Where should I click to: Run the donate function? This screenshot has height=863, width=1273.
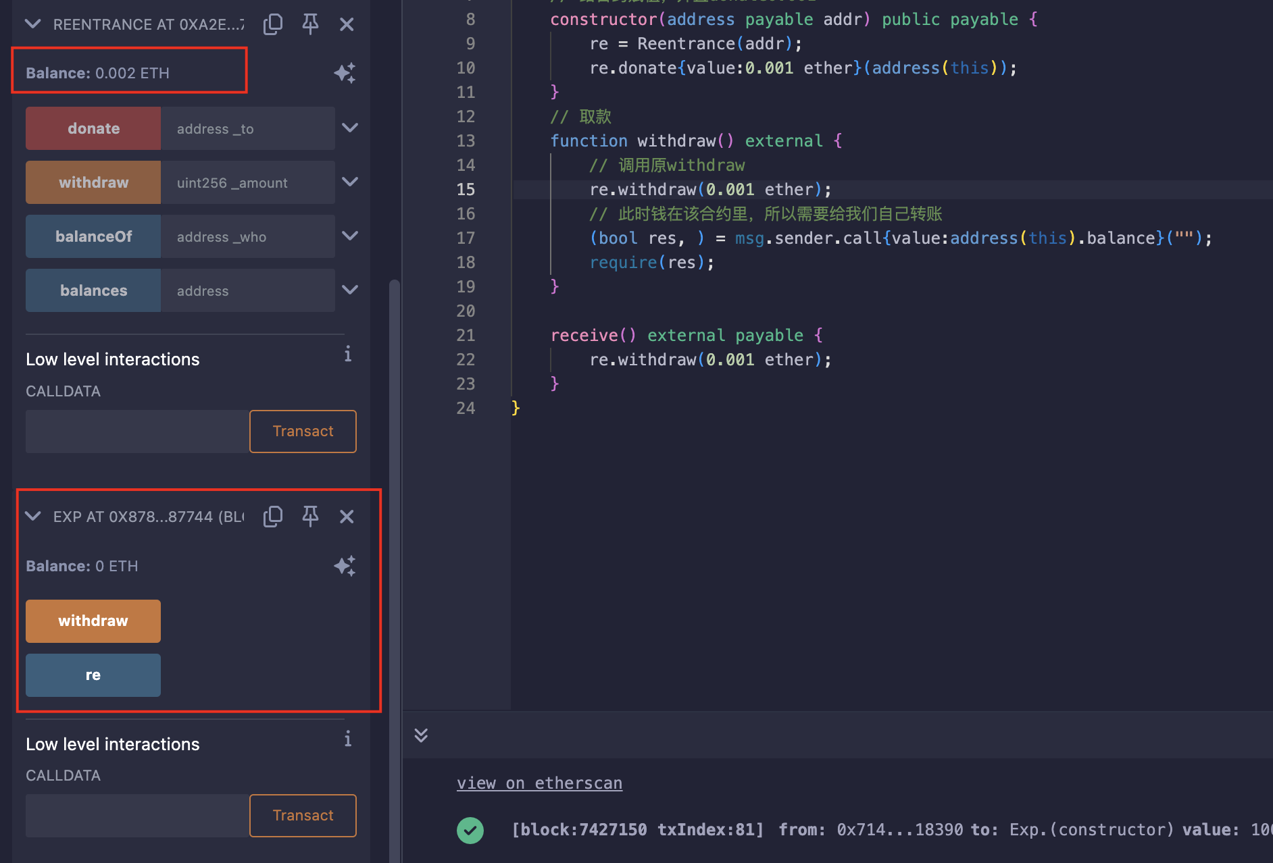(93, 128)
